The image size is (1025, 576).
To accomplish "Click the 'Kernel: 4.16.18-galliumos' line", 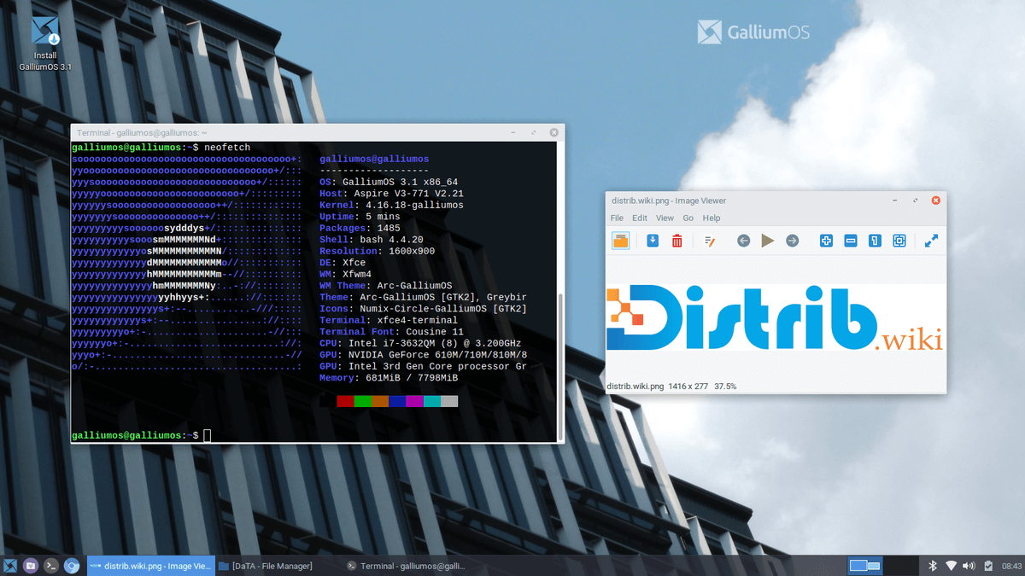I will pyautogui.click(x=391, y=205).
